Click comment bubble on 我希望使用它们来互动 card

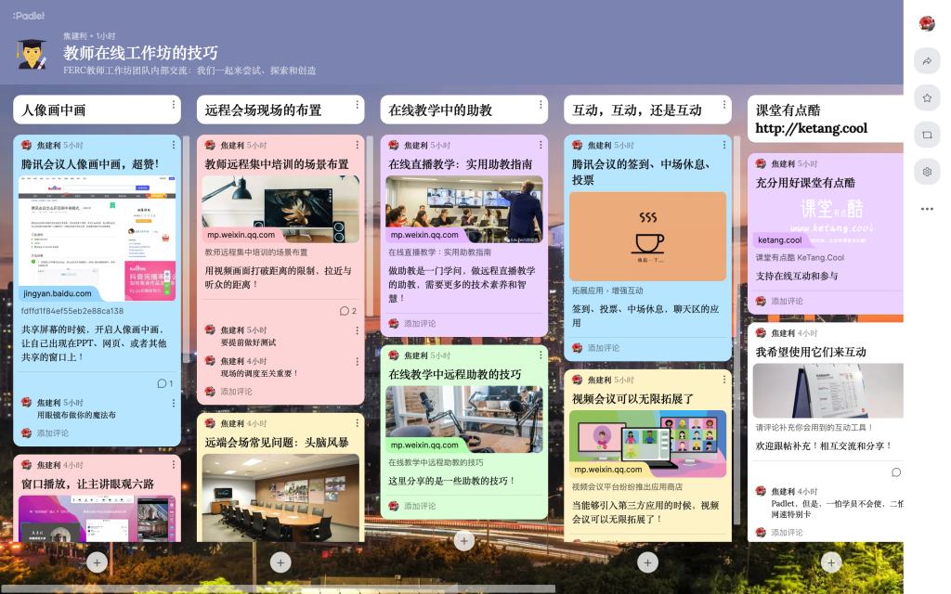pos(896,472)
